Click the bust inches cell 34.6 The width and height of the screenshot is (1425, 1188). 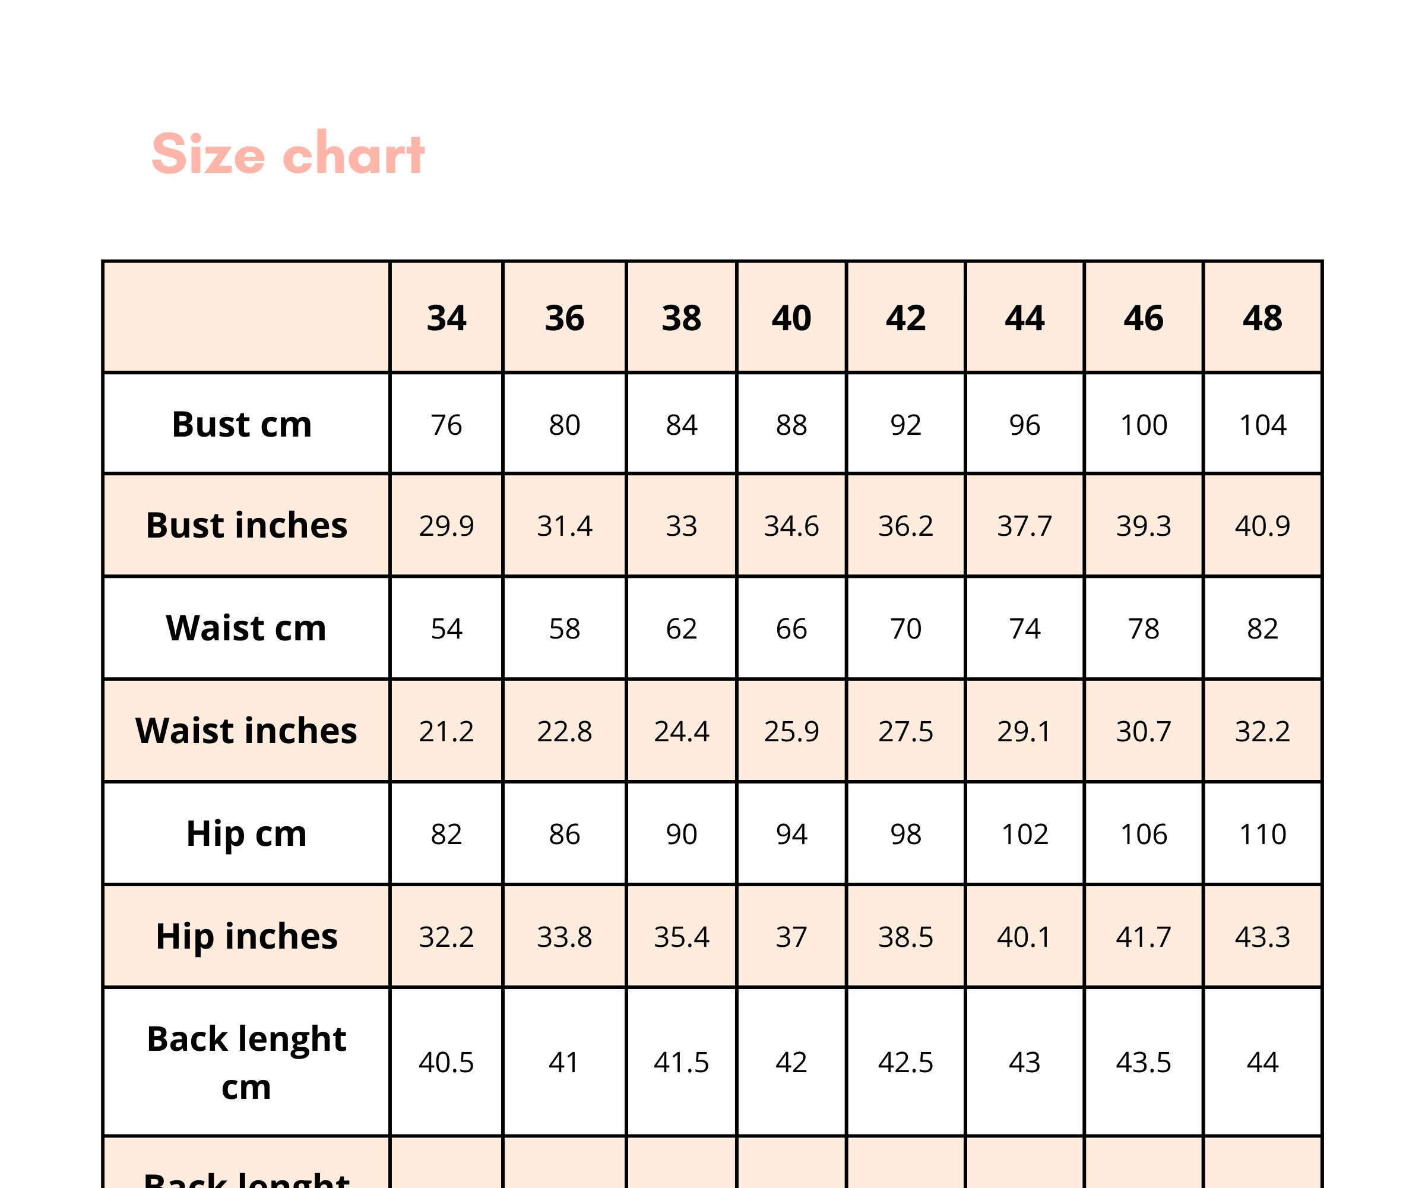[791, 526]
